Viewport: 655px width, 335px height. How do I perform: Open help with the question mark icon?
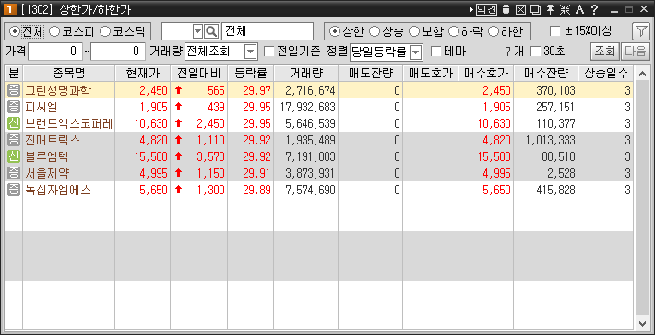(x=594, y=9)
